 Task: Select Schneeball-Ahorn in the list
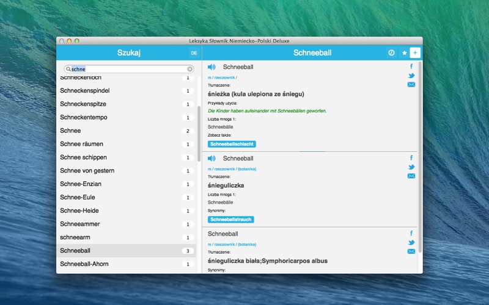tap(127, 264)
